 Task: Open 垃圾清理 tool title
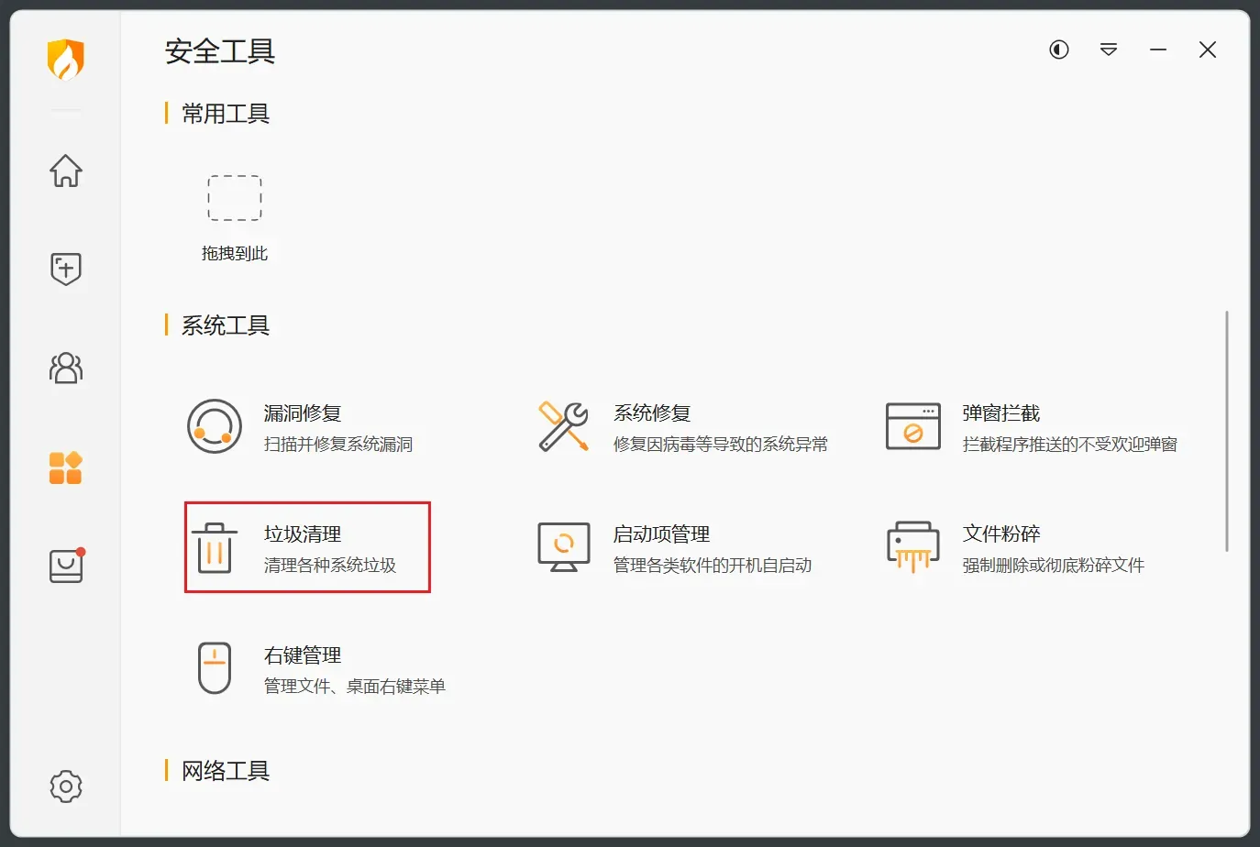point(303,534)
